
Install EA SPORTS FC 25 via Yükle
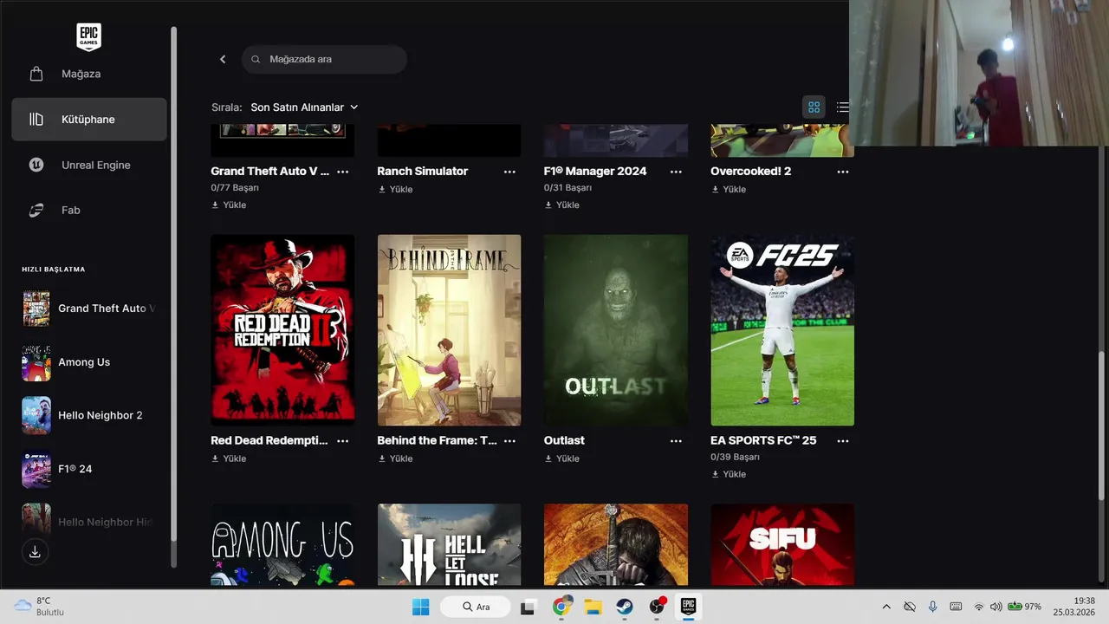pos(729,474)
